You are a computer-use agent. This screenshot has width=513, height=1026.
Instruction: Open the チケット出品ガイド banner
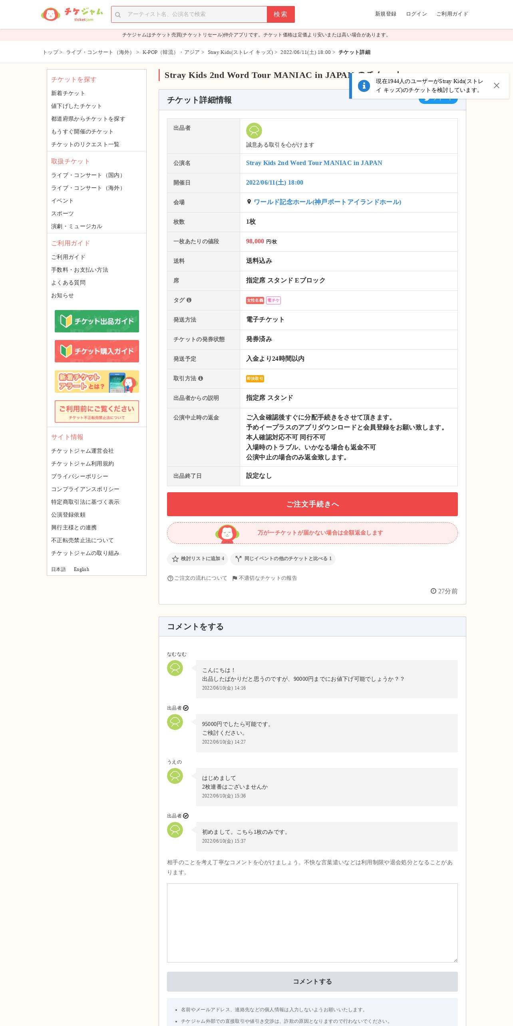point(97,321)
